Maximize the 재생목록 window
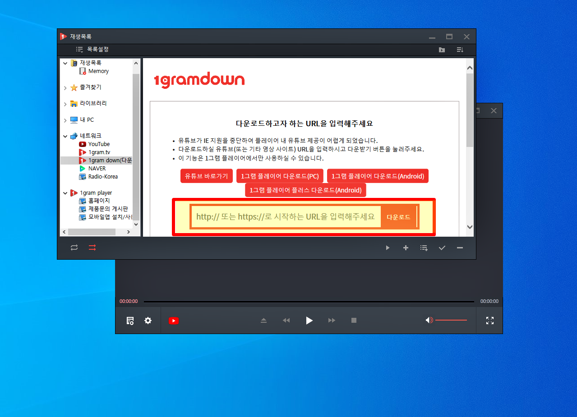Image resolution: width=577 pixels, height=417 pixels. [x=449, y=37]
